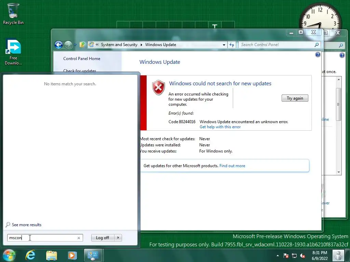Click scroll down arrow in background window

(x=339, y=172)
